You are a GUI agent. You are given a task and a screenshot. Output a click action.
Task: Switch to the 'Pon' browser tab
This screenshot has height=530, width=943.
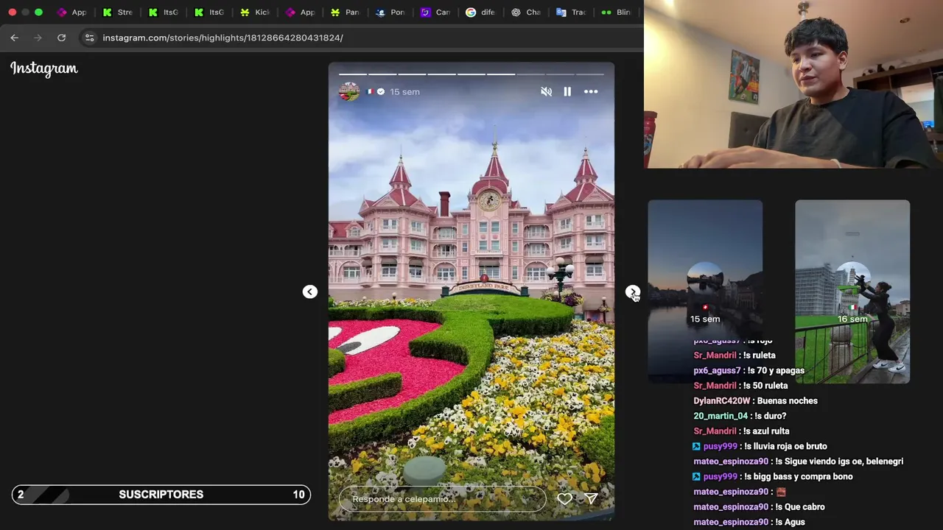390,13
